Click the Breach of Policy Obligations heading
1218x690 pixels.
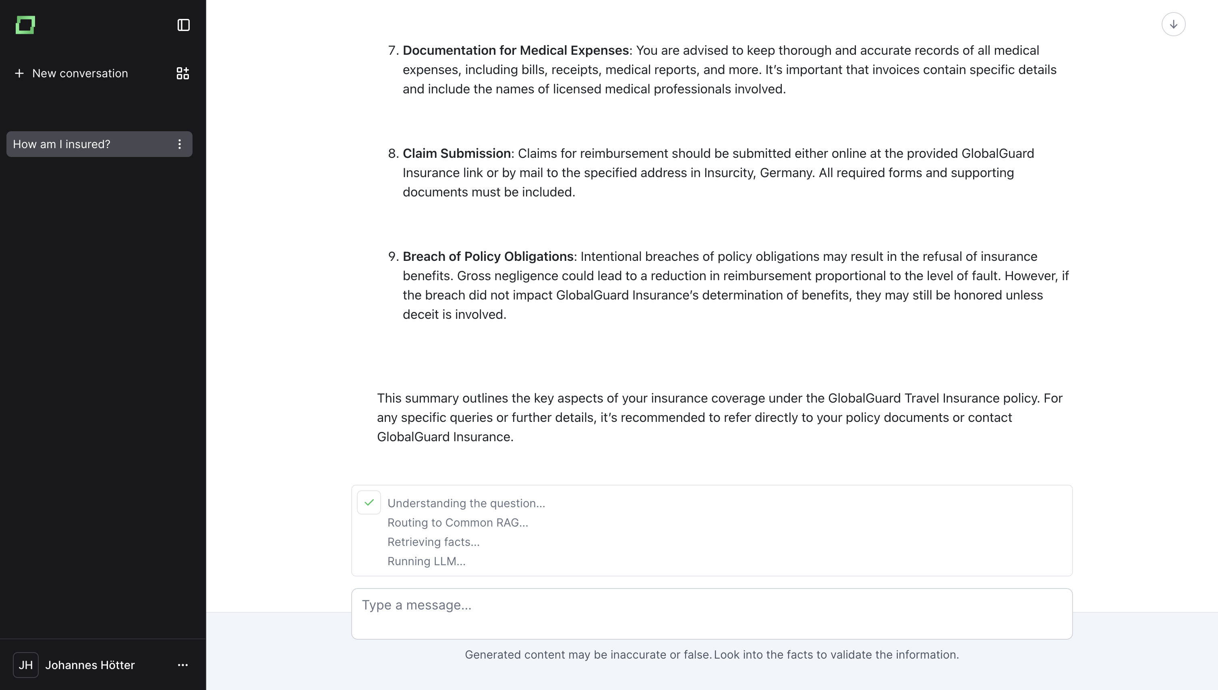point(488,256)
